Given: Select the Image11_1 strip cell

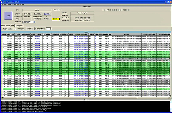Looking at the screenshot, I should 18,52.
